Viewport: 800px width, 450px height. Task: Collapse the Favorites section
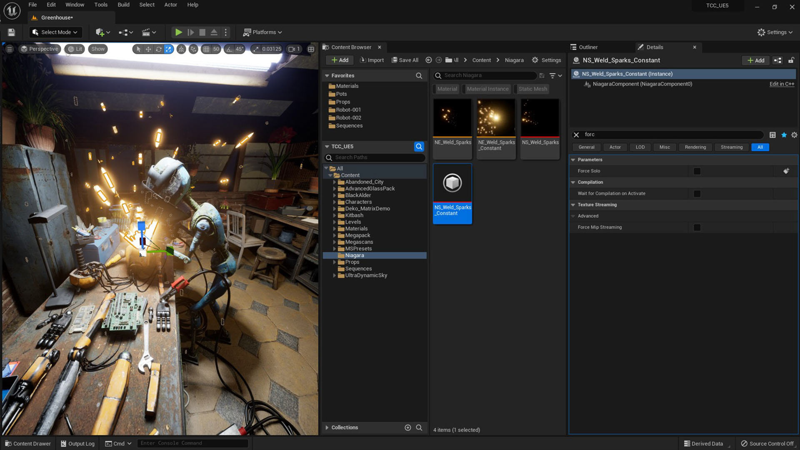(327, 75)
